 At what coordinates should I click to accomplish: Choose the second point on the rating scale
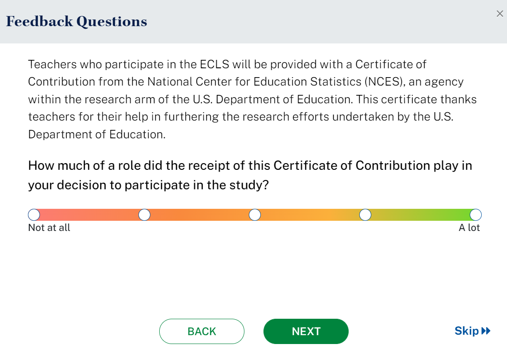[x=144, y=215]
